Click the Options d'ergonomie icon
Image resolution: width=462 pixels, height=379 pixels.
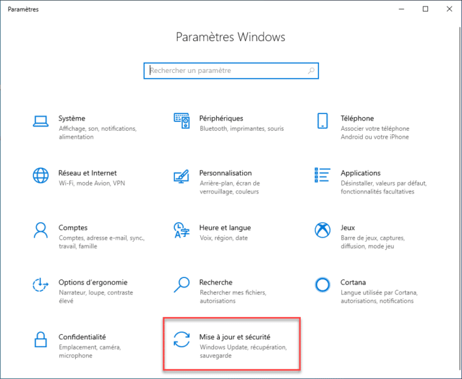pyautogui.click(x=40, y=285)
